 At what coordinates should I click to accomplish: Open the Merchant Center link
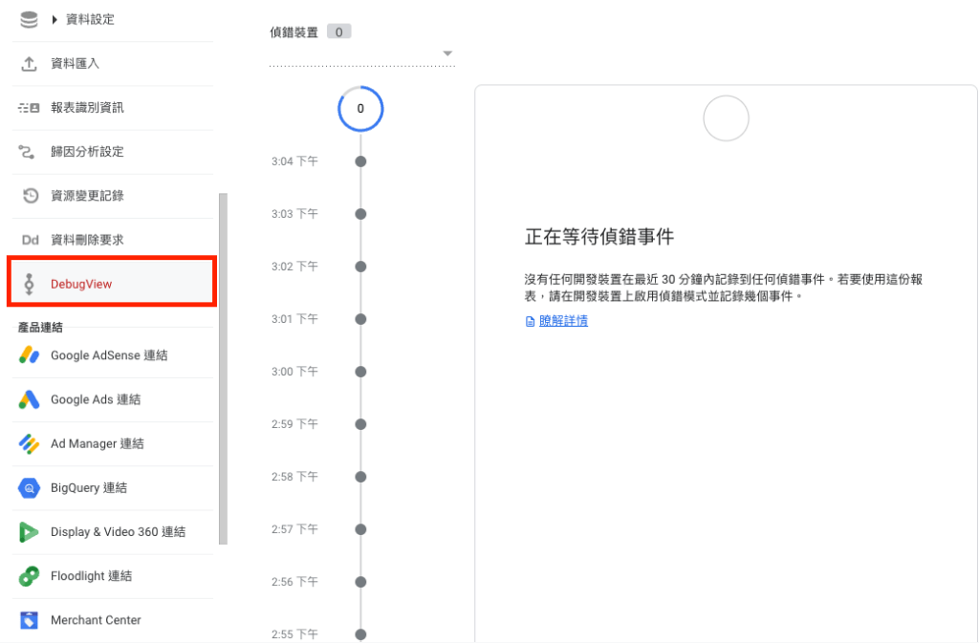pos(96,619)
